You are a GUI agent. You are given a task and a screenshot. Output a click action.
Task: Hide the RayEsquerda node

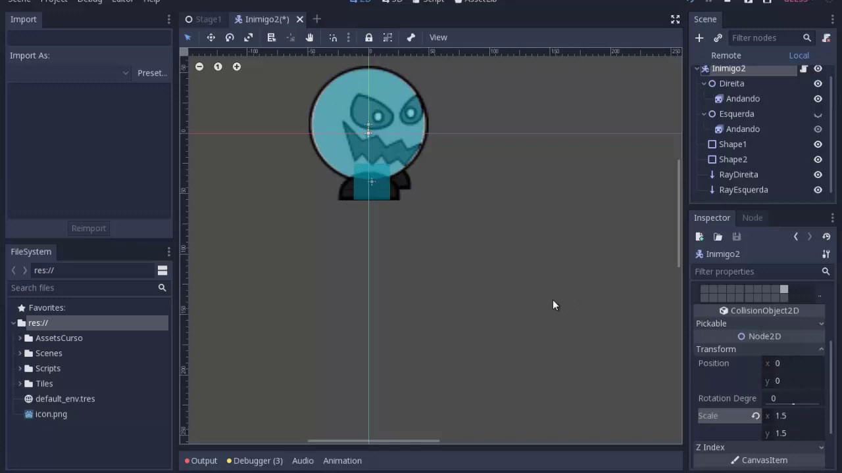click(x=818, y=190)
